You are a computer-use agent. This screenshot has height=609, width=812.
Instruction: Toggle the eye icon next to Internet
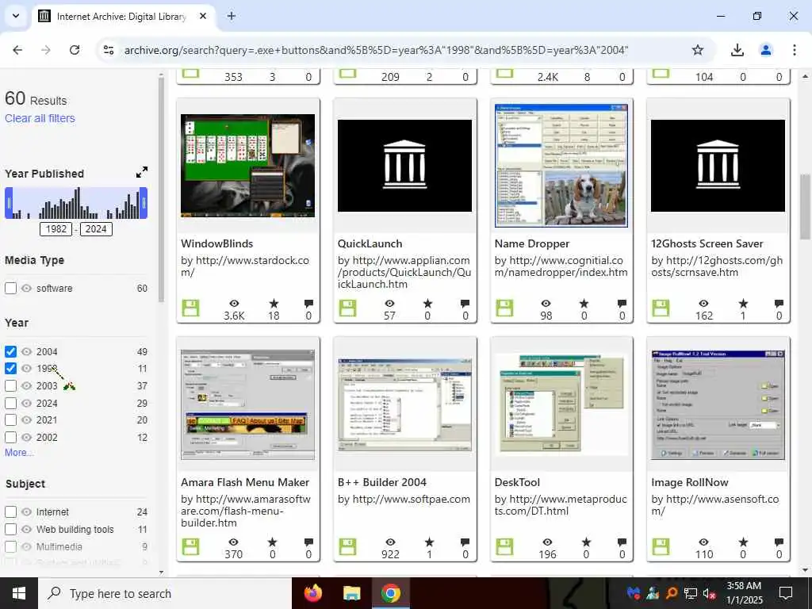26,511
